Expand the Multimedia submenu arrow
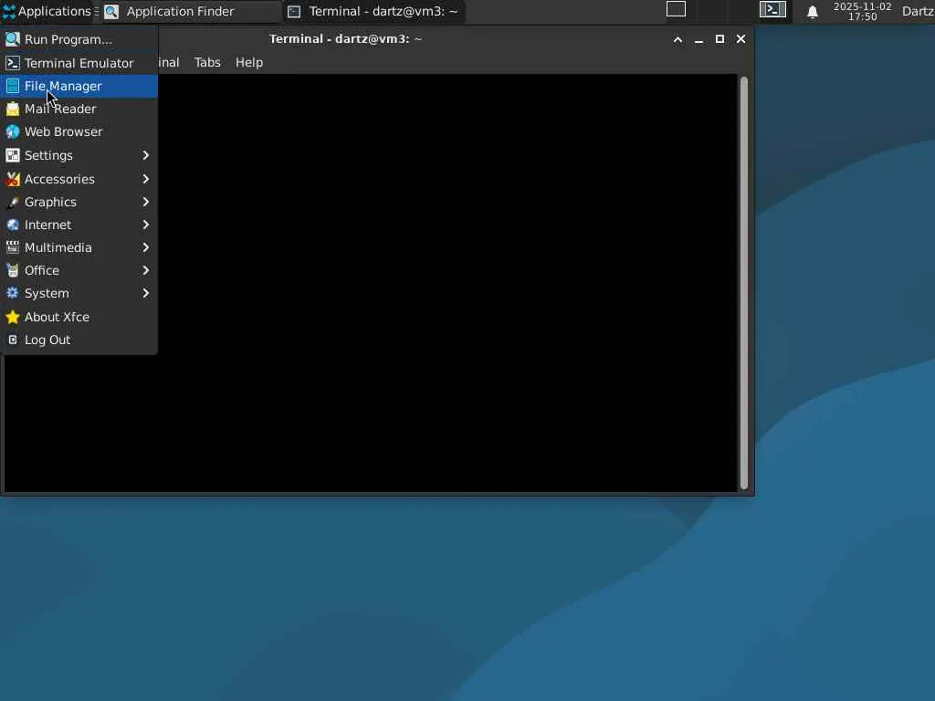The image size is (935, 701). click(x=145, y=247)
